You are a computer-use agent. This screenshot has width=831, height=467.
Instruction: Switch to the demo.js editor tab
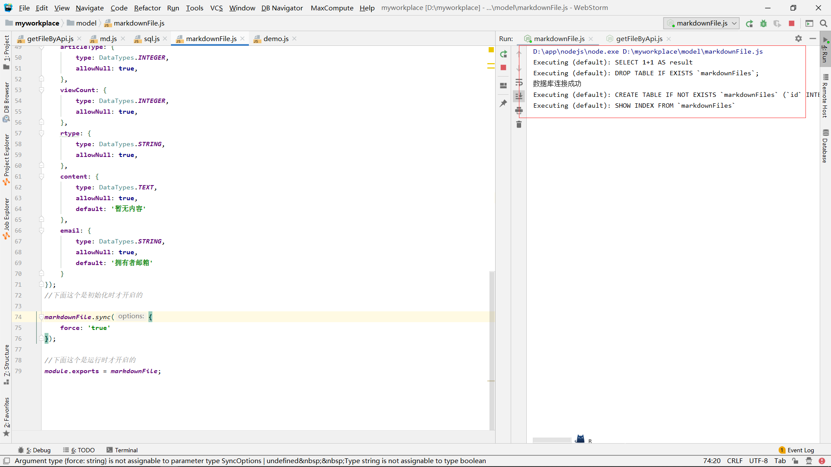click(x=276, y=39)
